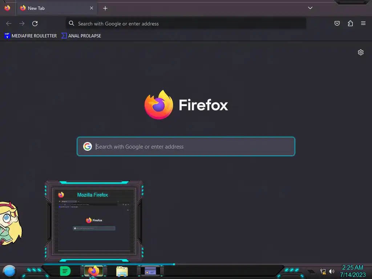
Task: Click the magnifier icon in address bar
Action: pos(72,23)
